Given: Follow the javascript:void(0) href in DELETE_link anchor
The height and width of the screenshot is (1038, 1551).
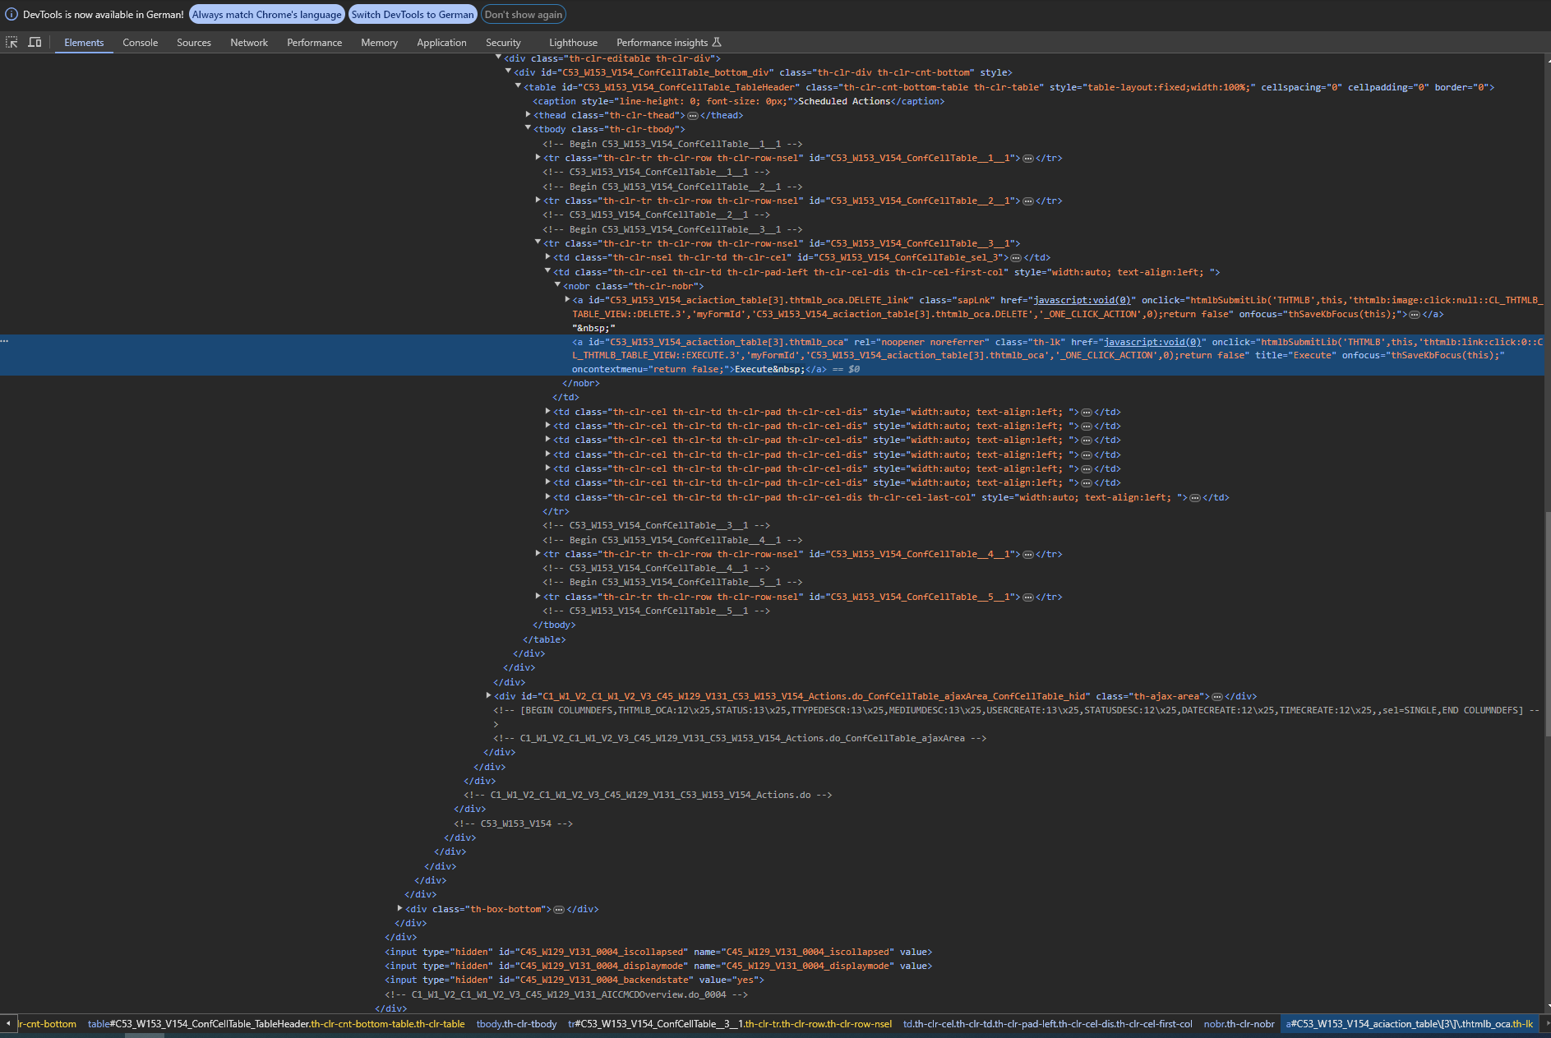Looking at the screenshot, I should point(1081,300).
